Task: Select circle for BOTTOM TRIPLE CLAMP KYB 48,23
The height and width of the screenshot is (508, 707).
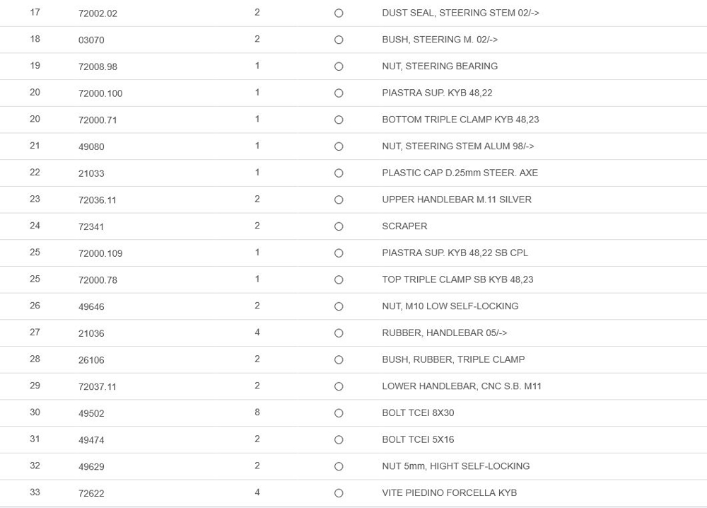Action: pos(339,120)
